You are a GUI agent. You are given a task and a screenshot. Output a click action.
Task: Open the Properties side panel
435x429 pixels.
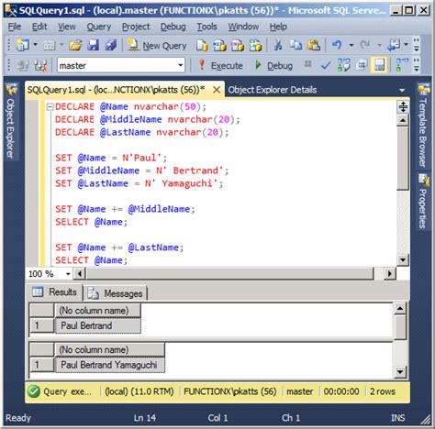pos(423,202)
